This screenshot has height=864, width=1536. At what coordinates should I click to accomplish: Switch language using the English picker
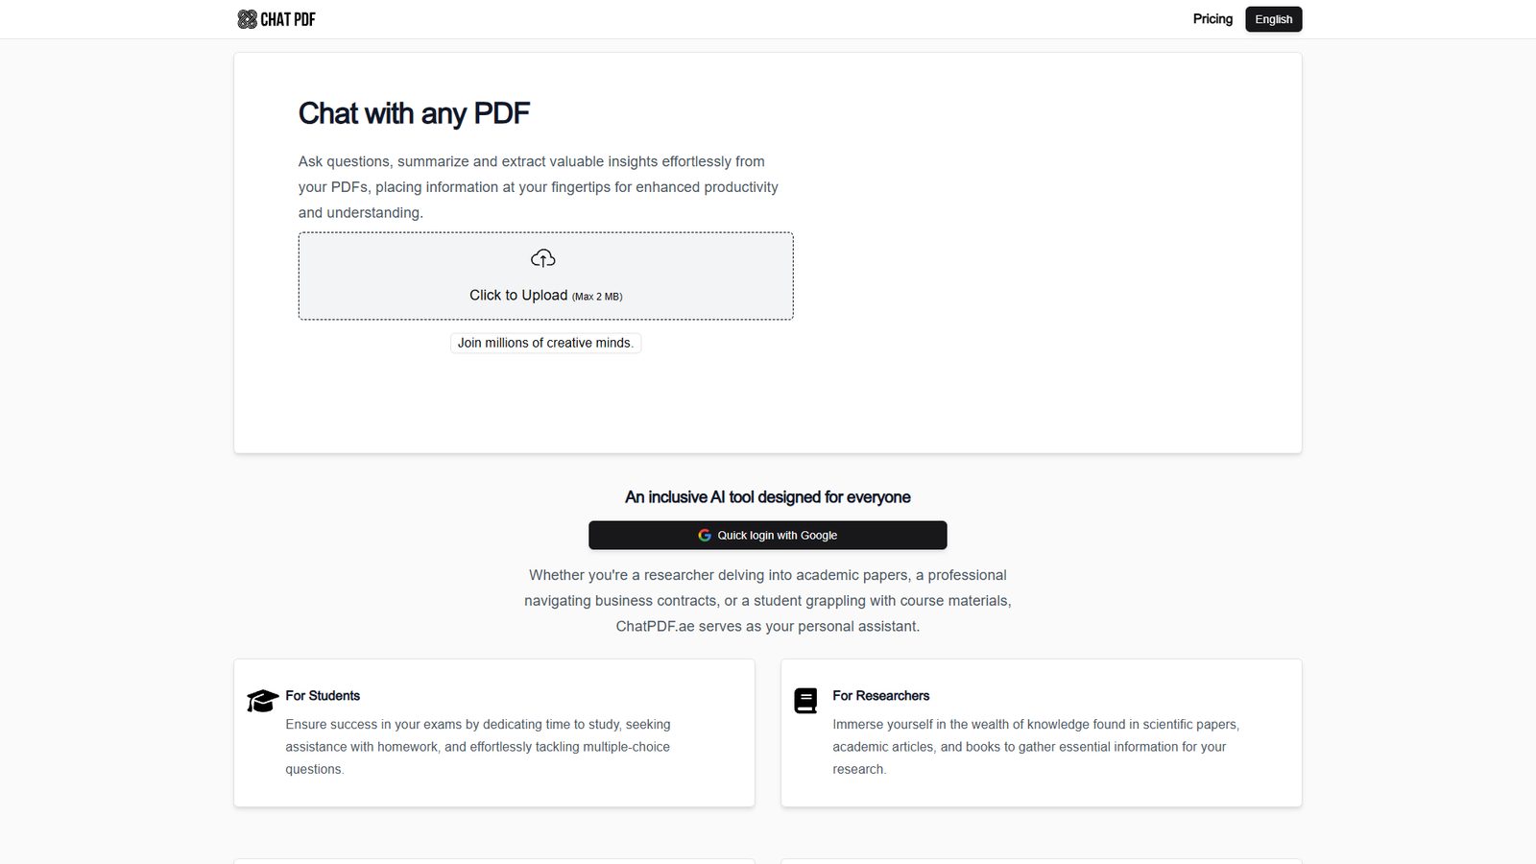(x=1273, y=18)
